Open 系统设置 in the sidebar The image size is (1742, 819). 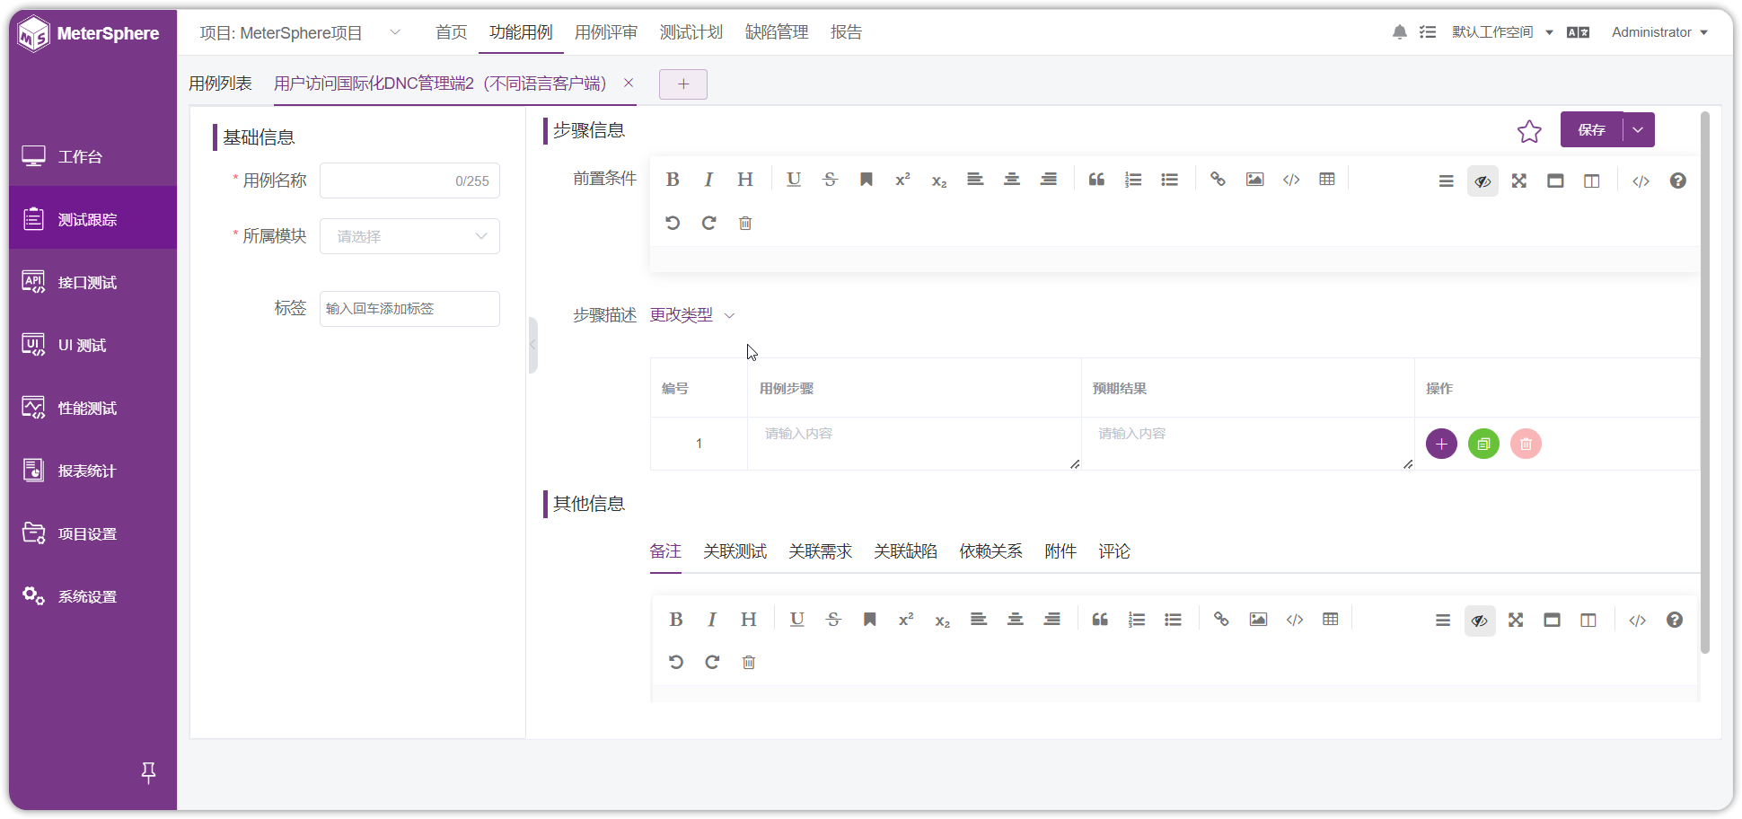[93, 596]
